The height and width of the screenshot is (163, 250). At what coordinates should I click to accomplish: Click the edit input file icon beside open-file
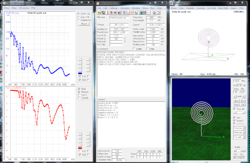pos(103,12)
